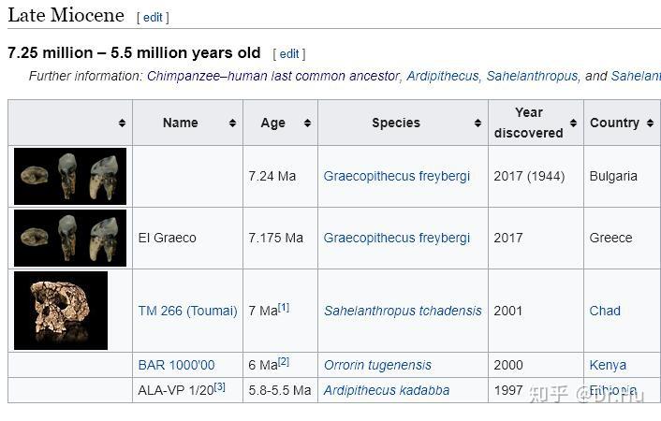
Task: Open Chimpanzee–human last common ancestor article
Action: tap(273, 76)
